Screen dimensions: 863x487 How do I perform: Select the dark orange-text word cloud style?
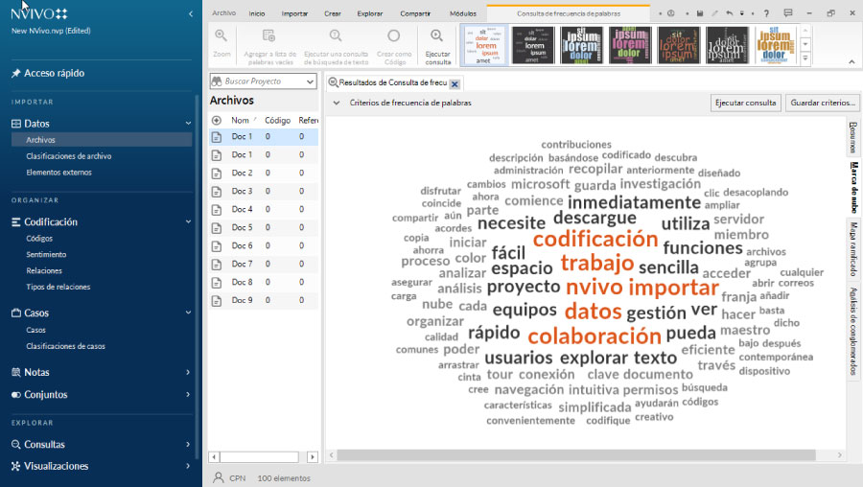(x=678, y=46)
